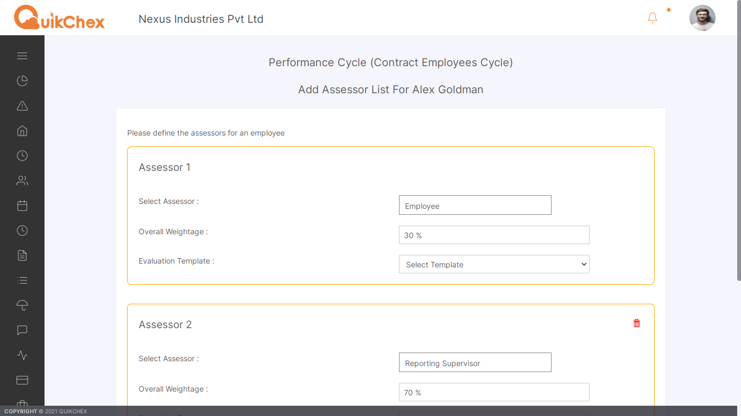Open the activity pulse icon
The height and width of the screenshot is (416, 741).
[22, 355]
